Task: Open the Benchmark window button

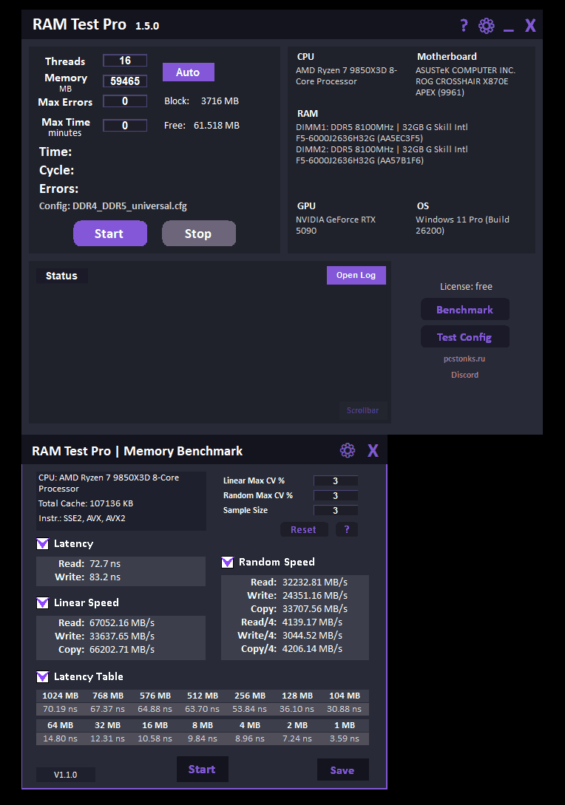Action: tap(464, 310)
